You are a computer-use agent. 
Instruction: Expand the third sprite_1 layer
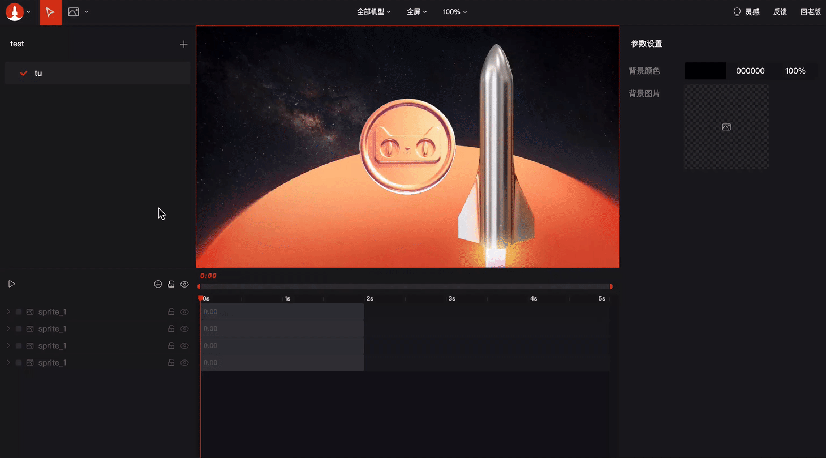(8, 346)
